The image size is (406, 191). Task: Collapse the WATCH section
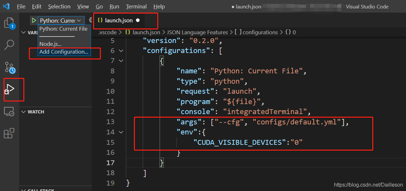tap(23, 111)
